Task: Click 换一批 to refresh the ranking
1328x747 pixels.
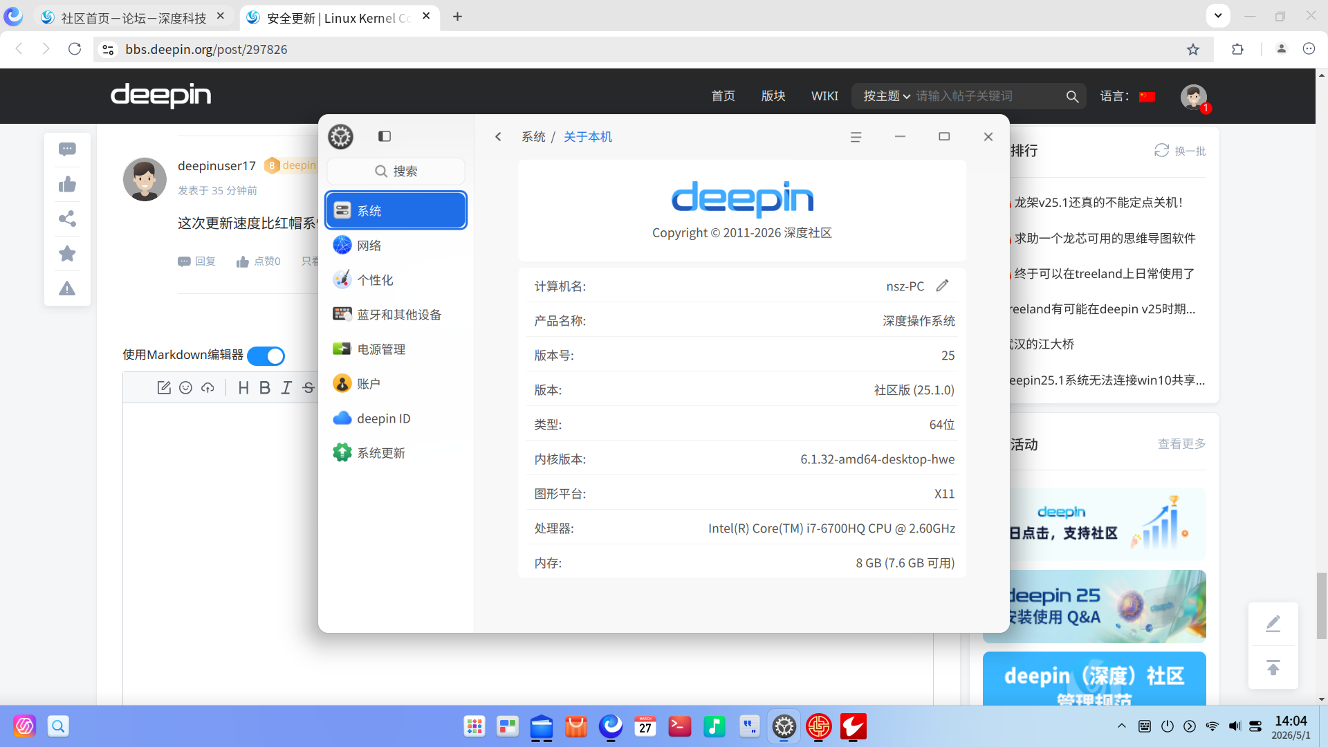Action: [x=1180, y=151]
